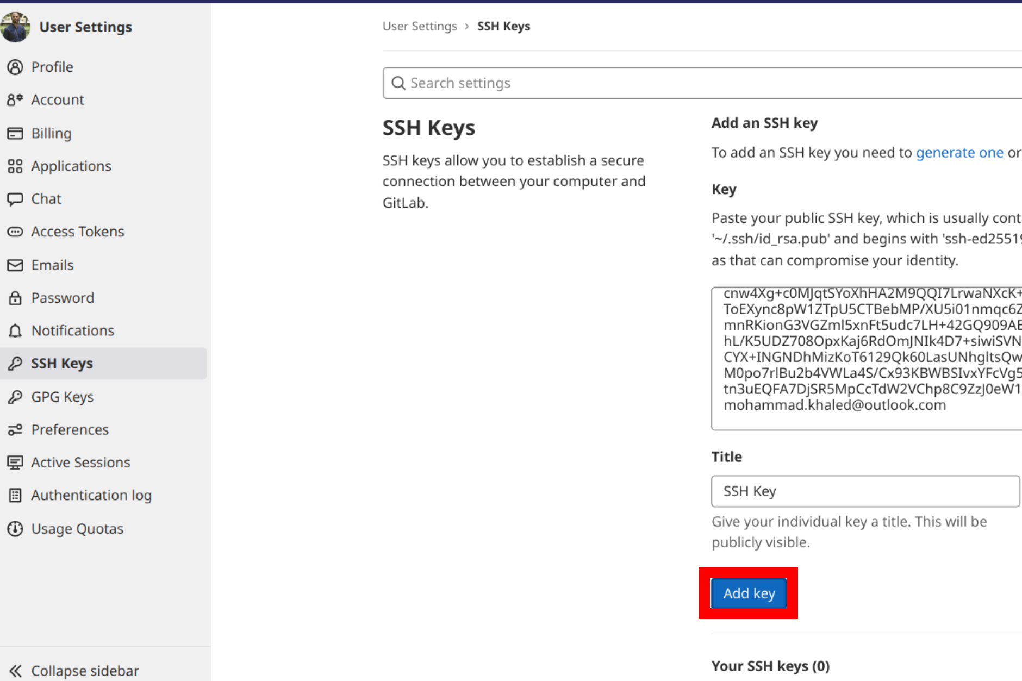1022x681 pixels.
Task: Open Emails via the envelope icon
Action: coord(15,265)
